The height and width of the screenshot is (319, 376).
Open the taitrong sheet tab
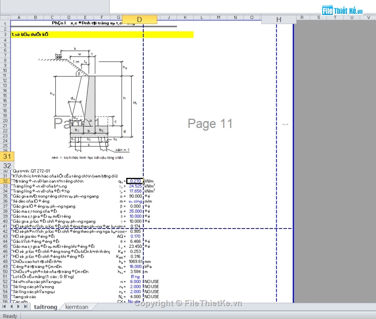click(x=46, y=307)
